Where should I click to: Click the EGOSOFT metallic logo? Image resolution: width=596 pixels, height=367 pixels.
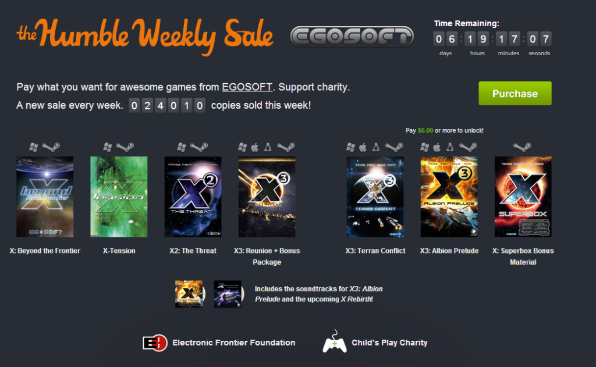coord(352,37)
